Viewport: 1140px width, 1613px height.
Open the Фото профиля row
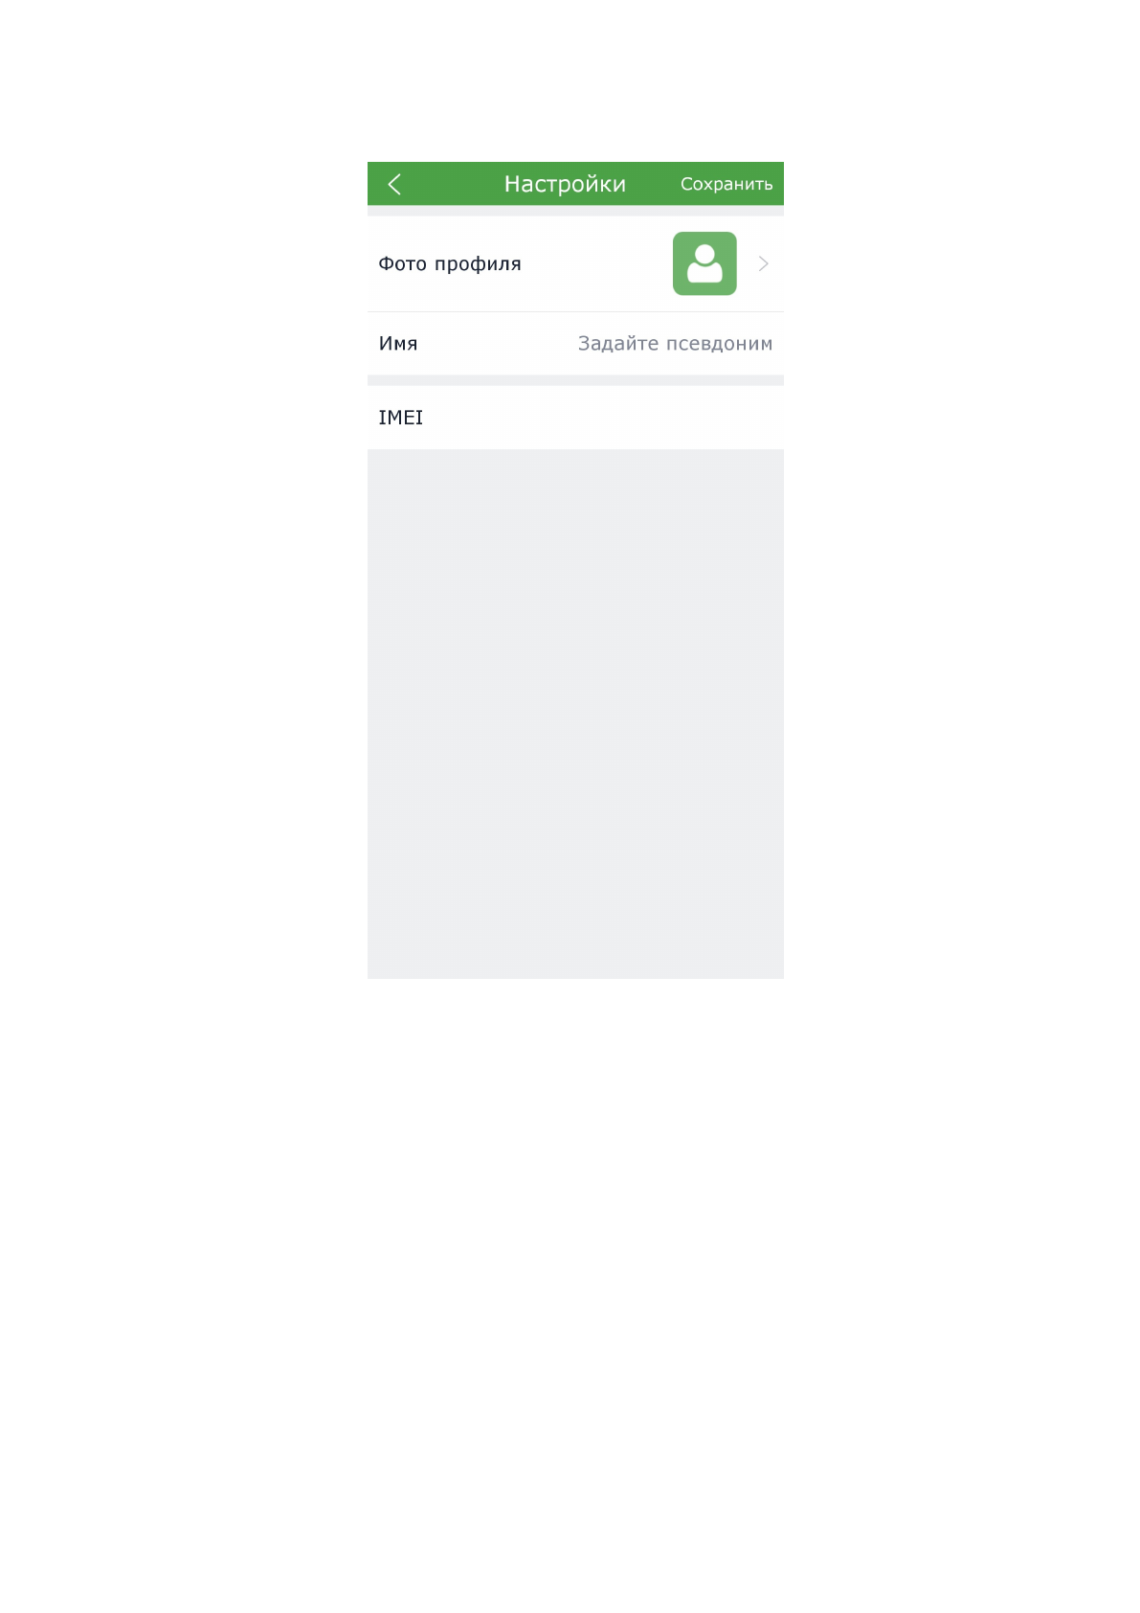tap(575, 263)
